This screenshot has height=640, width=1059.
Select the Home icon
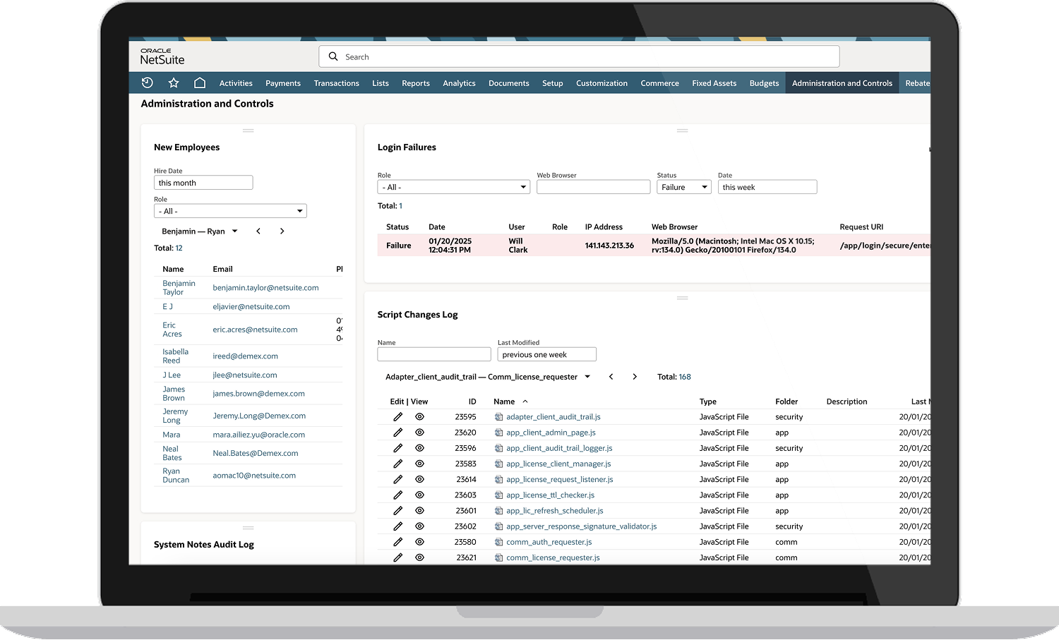pyautogui.click(x=200, y=83)
